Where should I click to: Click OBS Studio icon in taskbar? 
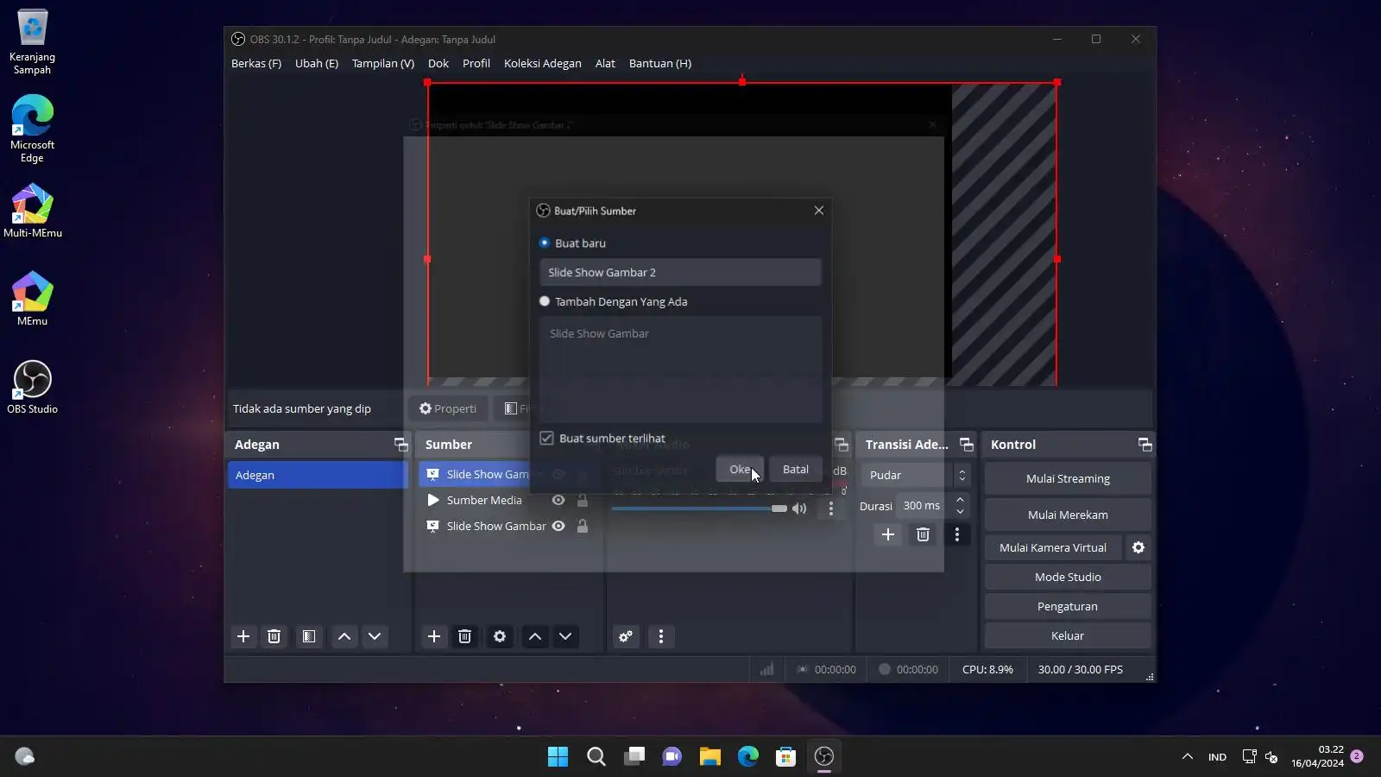tap(824, 756)
